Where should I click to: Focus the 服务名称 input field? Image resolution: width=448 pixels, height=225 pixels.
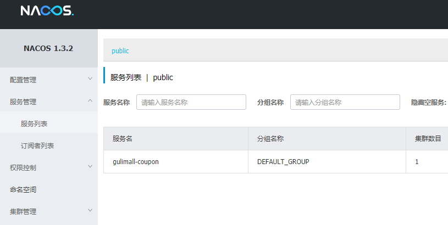pyautogui.click(x=191, y=102)
